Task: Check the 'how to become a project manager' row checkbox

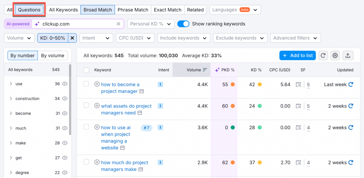Action: click(86, 84)
